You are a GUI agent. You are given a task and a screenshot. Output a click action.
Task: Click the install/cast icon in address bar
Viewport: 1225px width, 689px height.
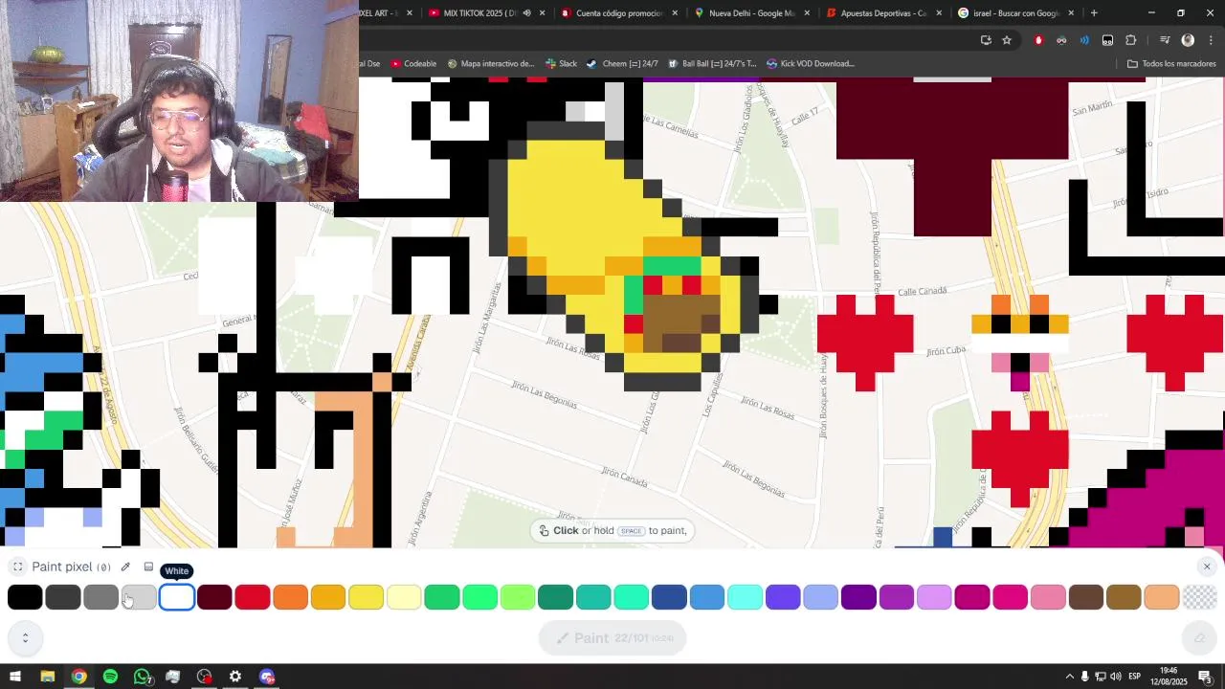986,40
